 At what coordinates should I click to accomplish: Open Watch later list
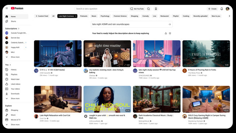tap(16, 79)
